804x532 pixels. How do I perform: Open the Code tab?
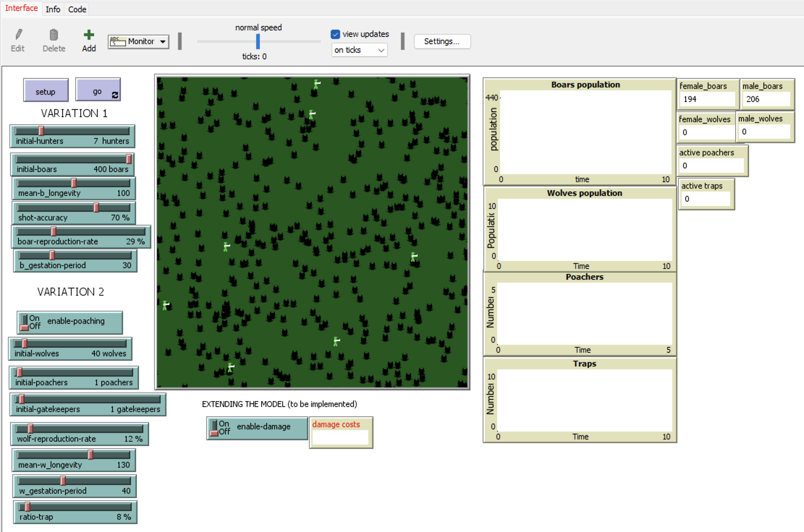point(76,9)
